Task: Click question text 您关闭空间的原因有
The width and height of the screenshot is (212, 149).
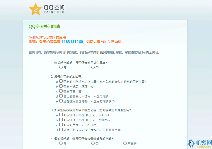Action: click(68, 77)
